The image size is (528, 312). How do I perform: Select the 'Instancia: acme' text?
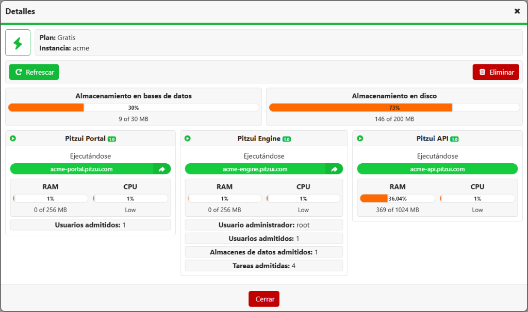pyautogui.click(x=64, y=48)
